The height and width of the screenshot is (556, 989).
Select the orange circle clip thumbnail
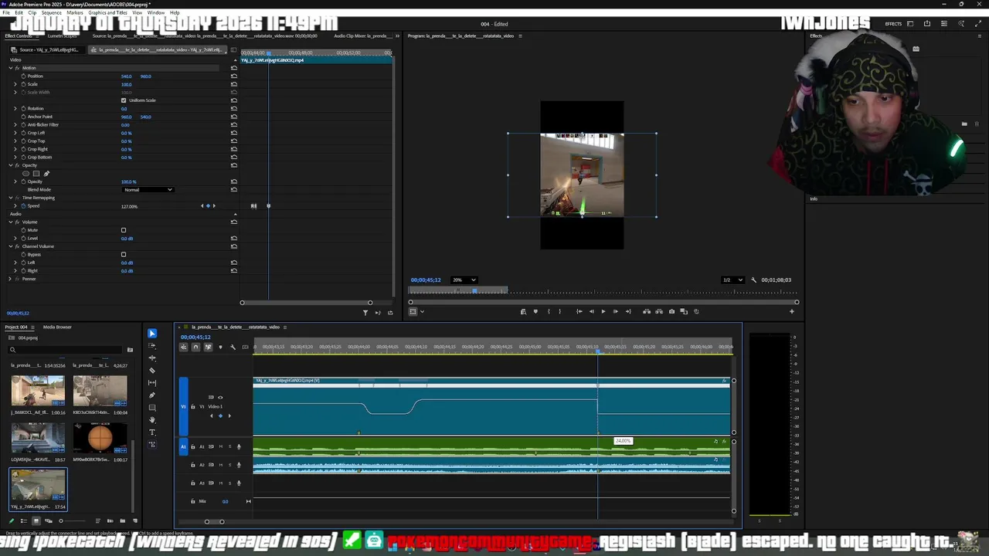tap(100, 439)
